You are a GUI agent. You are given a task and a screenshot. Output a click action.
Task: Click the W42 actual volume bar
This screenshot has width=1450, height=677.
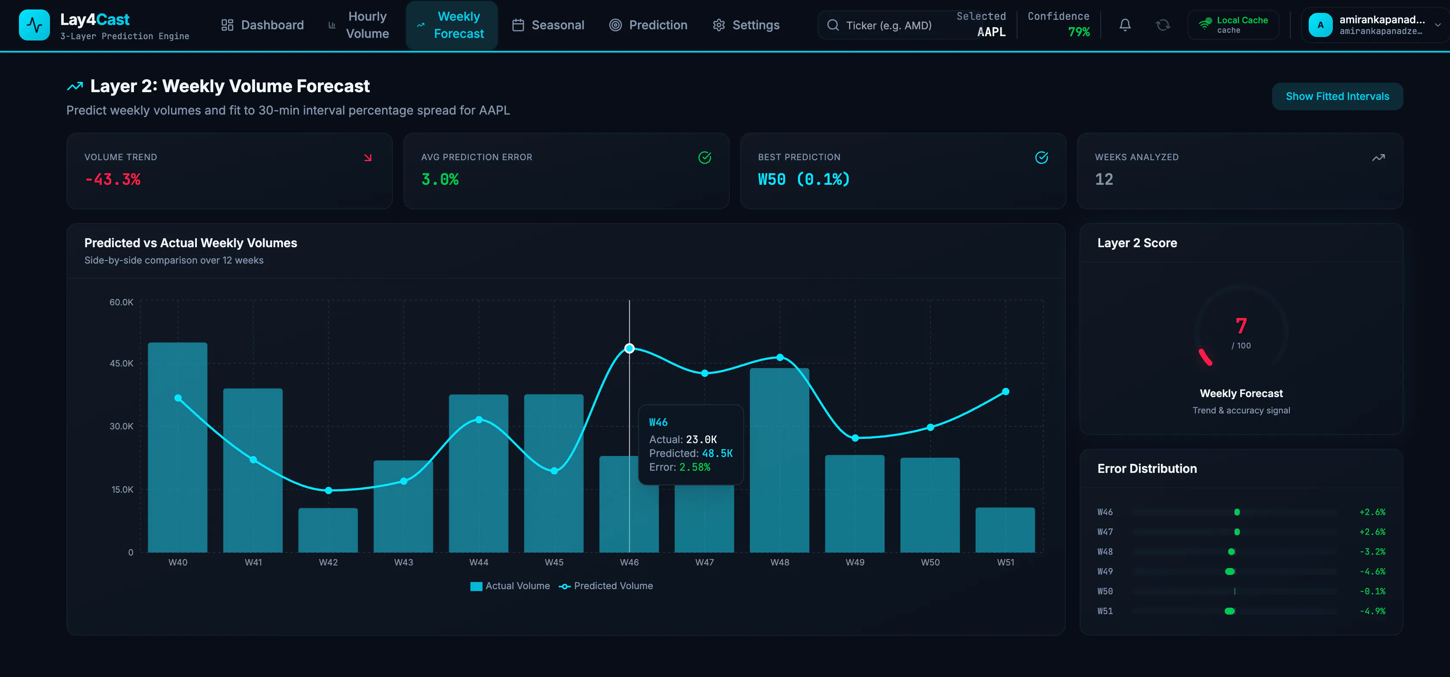pyautogui.click(x=328, y=530)
